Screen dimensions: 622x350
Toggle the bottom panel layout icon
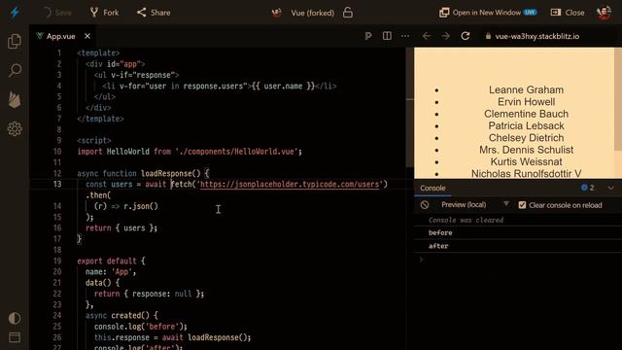15,337
